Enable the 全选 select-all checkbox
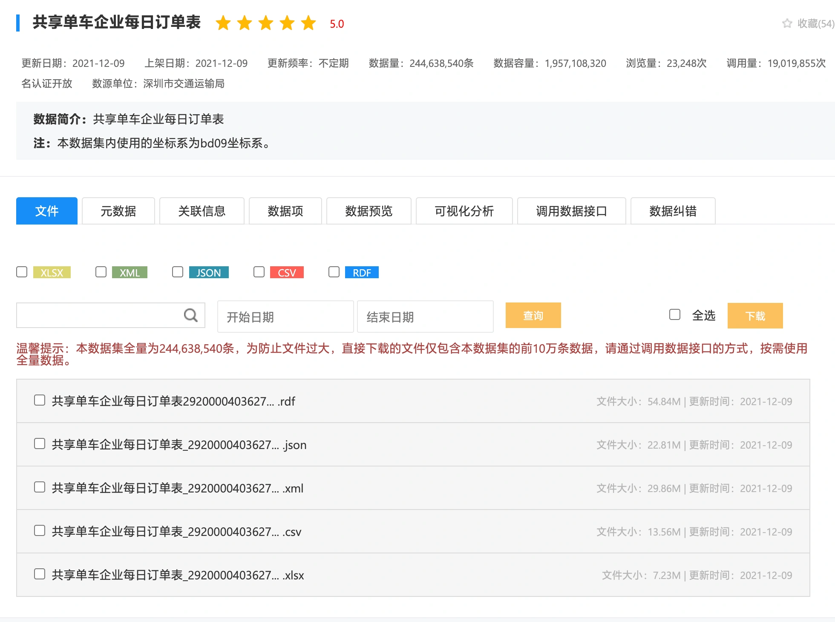 pyautogui.click(x=675, y=315)
